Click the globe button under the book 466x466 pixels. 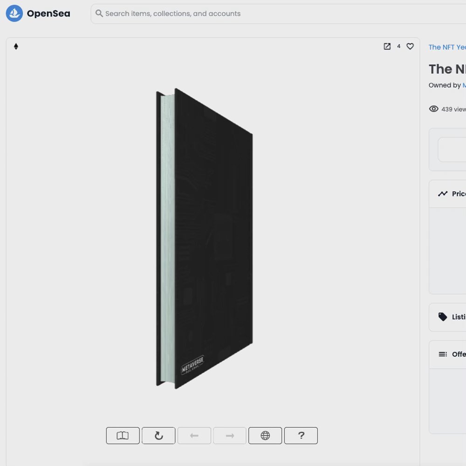click(x=265, y=435)
